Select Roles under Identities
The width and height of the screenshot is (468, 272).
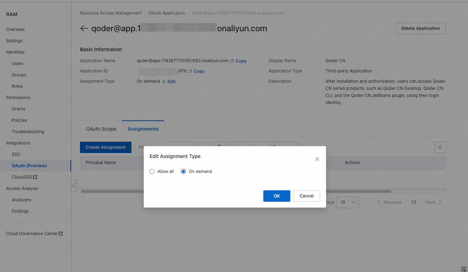pyautogui.click(x=17, y=86)
